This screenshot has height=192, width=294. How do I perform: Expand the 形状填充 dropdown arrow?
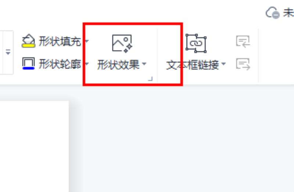click(x=87, y=41)
